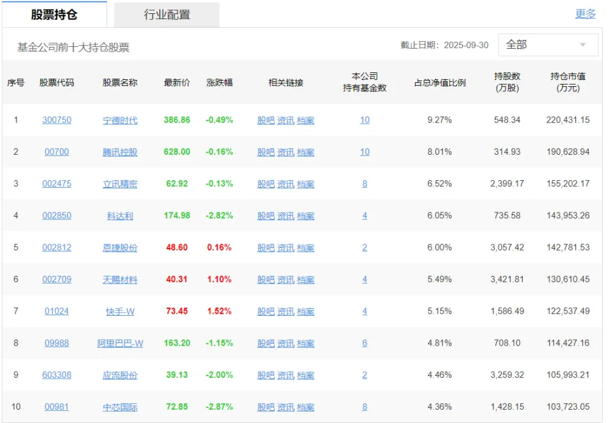
Task: Click the 持仓市值 column header
Action: point(568,82)
